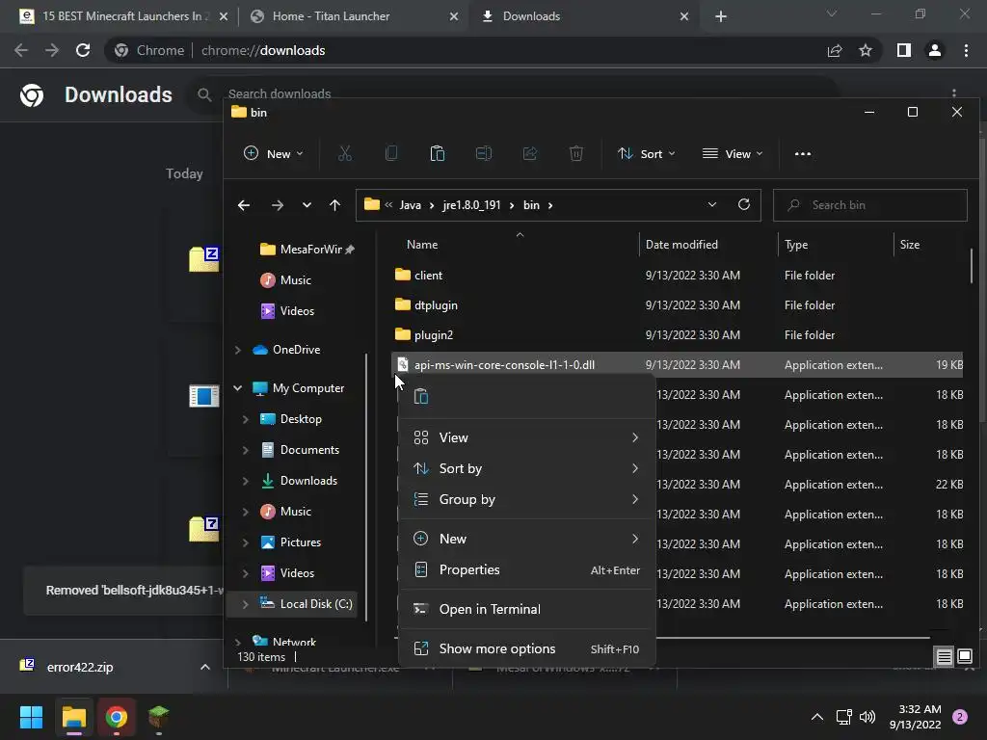The width and height of the screenshot is (987, 740).
Task: Expand OneDrive in the navigation pane
Action: pos(237,350)
